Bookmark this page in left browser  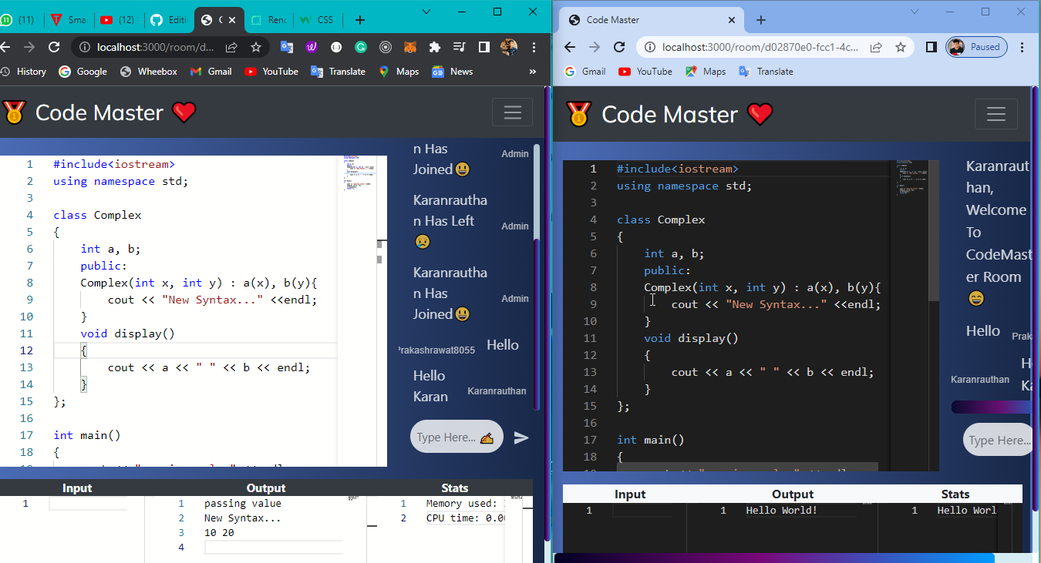tap(256, 47)
